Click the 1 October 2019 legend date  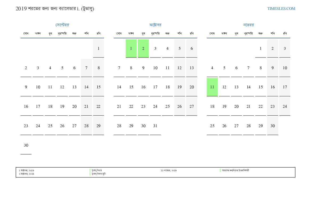tap(26, 171)
